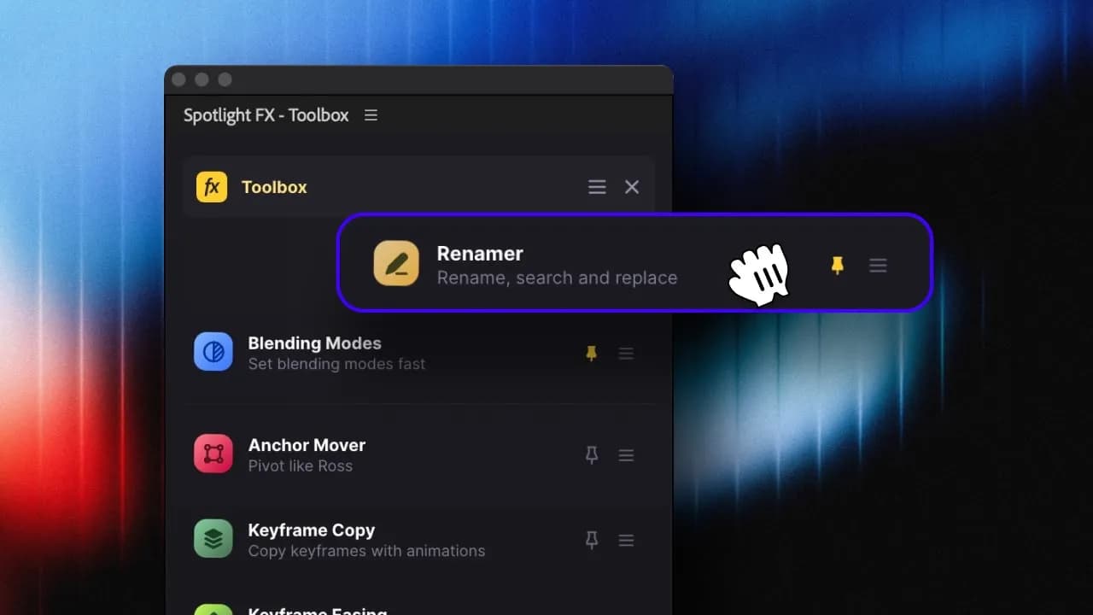The width and height of the screenshot is (1093, 615).
Task: Click the Anchor Mover hamburger handle
Action: 626,455
